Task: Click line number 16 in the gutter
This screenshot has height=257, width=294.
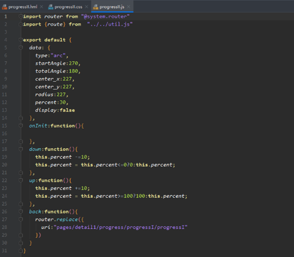Action: [x=5, y=133]
